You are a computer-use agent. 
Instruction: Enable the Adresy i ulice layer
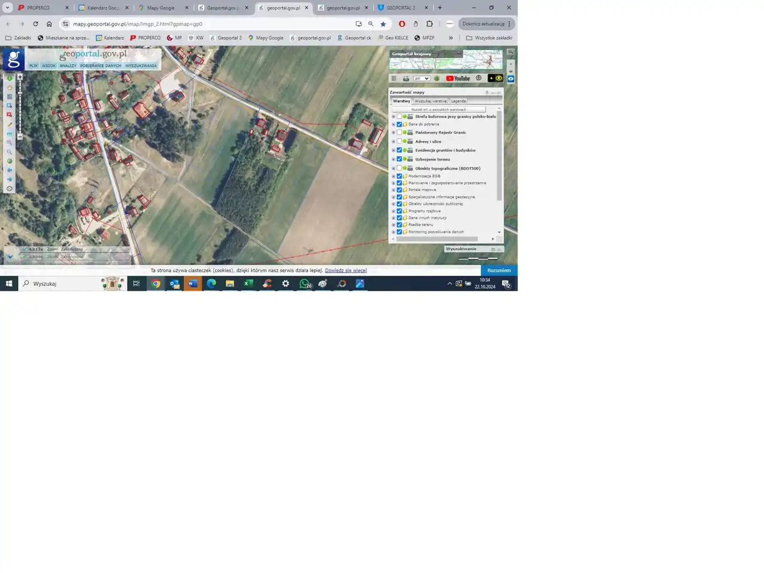(399, 141)
